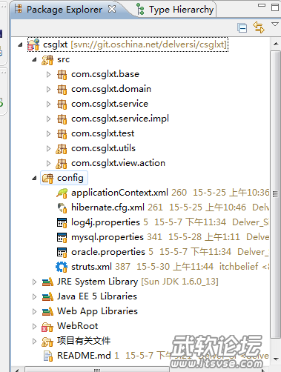This screenshot has width=281, height=372.
Task: Select the WebRoot folder label
Action: [78, 326]
